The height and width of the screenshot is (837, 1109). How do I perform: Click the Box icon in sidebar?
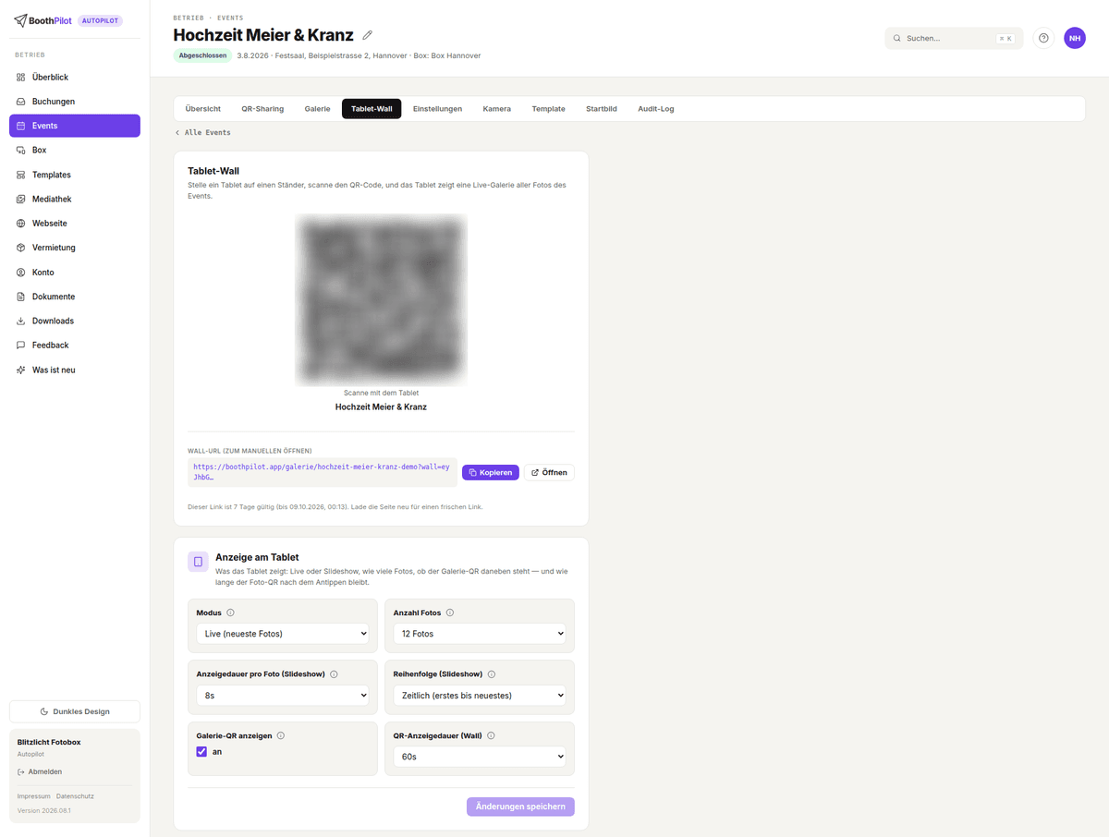point(21,150)
